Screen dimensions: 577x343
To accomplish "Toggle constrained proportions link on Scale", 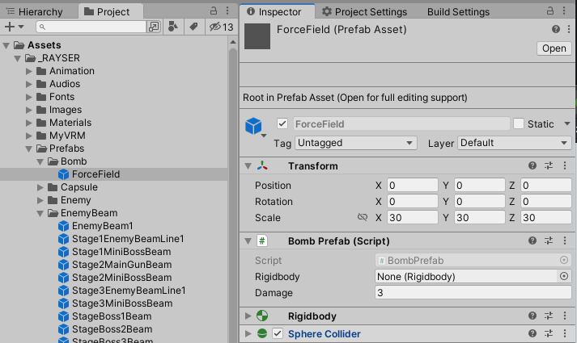I will click(x=363, y=217).
